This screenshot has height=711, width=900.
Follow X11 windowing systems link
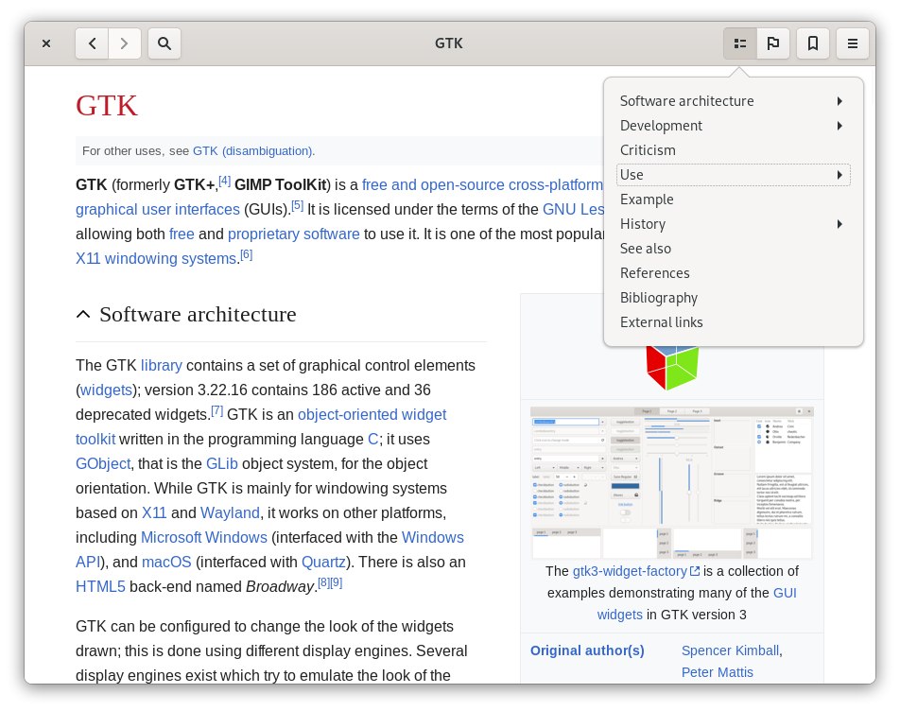tap(156, 259)
